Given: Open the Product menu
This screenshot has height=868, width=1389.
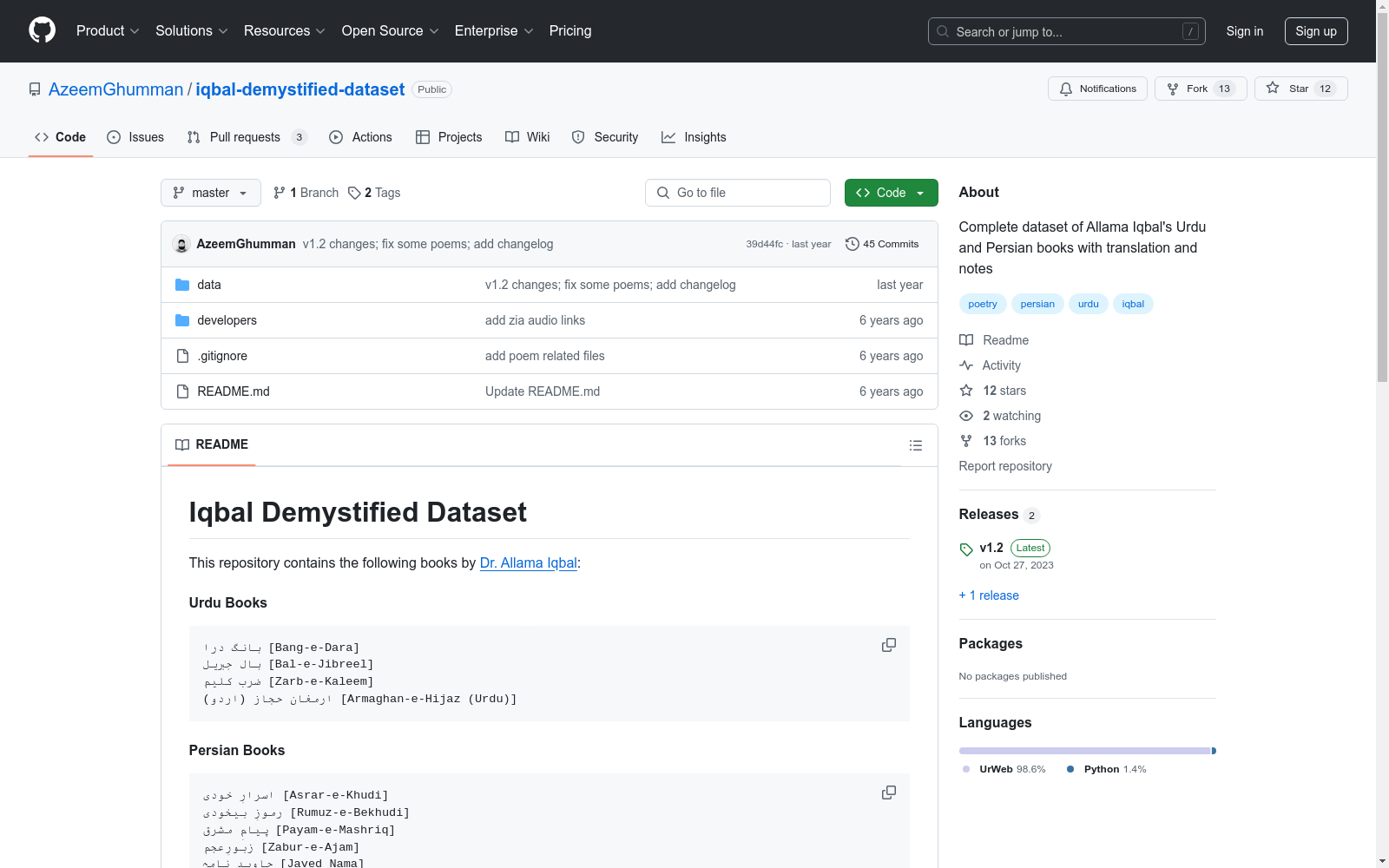Looking at the screenshot, I should click(x=108, y=30).
